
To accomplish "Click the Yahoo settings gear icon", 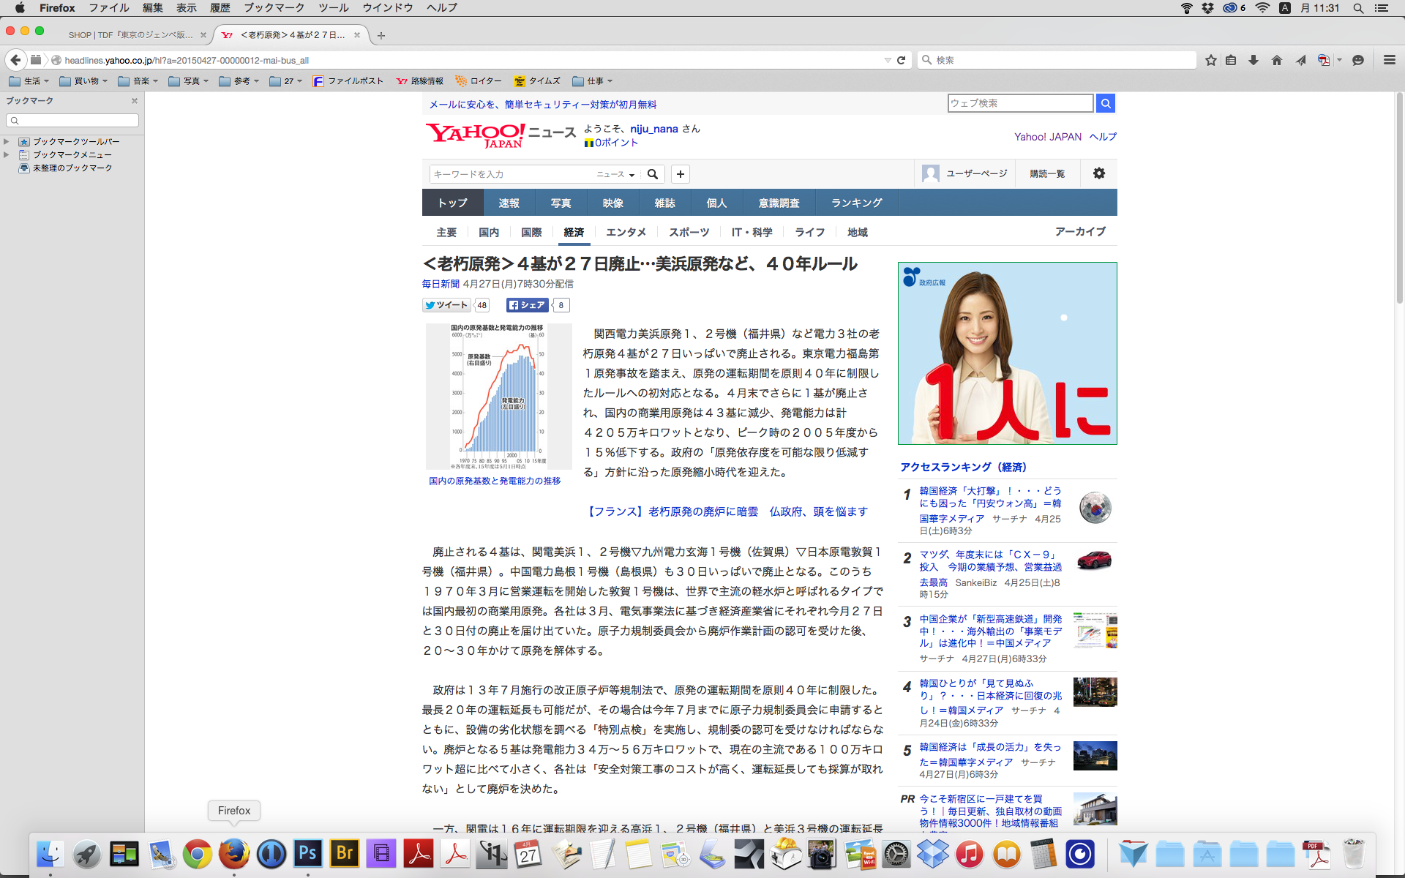I will click(x=1098, y=173).
